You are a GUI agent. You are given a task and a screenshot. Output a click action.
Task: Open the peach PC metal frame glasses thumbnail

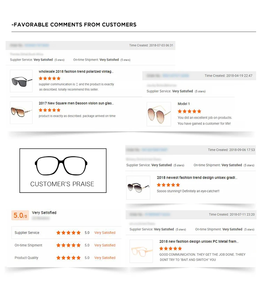pyautogui.click(x=141, y=251)
